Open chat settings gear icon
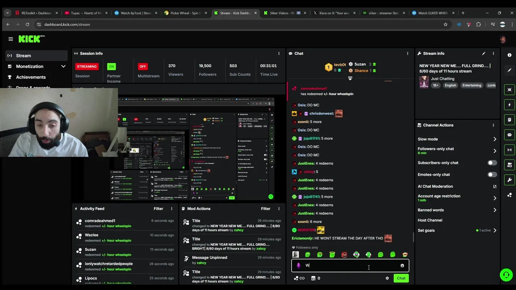This screenshot has width=516, height=290. pos(387,278)
